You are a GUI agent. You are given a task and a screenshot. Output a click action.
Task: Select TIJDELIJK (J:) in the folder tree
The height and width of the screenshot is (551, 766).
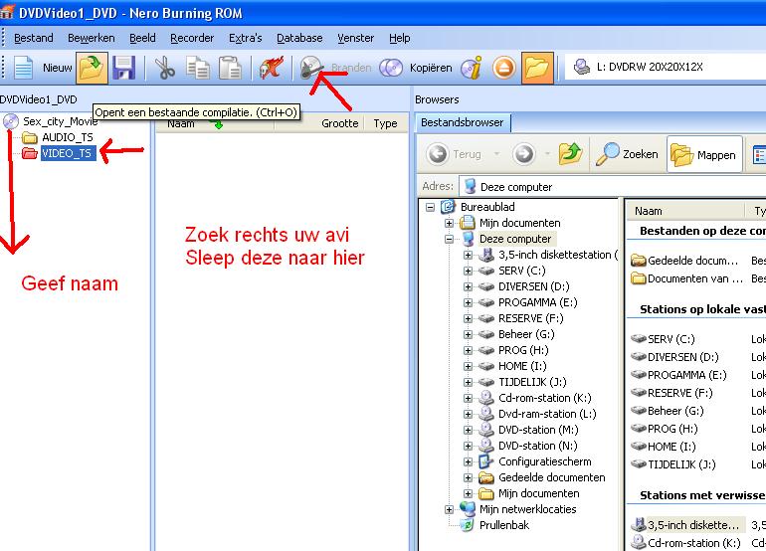(x=532, y=382)
